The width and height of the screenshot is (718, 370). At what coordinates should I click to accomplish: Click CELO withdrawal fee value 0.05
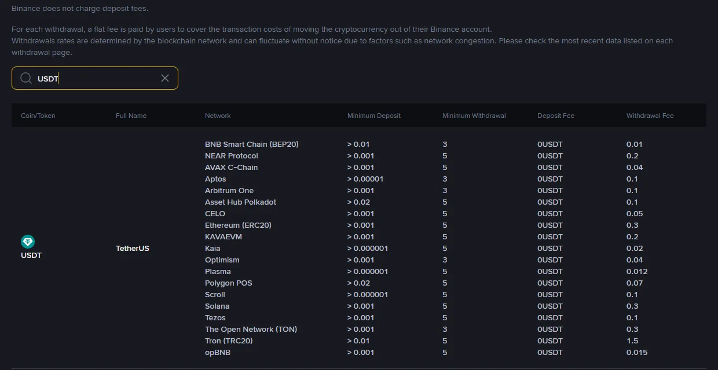coord(635,213)
